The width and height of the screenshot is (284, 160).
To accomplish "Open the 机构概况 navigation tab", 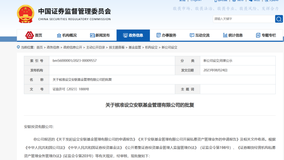I will 67,35.
